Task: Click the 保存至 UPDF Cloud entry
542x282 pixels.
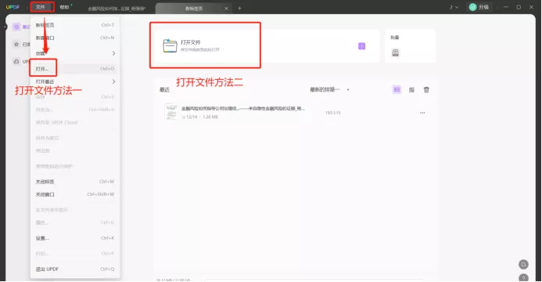Action: tap(74, 122)
